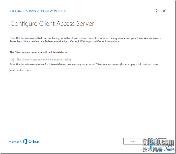The width and height of the screenshot is (176, 154).
Task: Click the 'Enter the domain name to use' instruction line
Action: (84, 64)
